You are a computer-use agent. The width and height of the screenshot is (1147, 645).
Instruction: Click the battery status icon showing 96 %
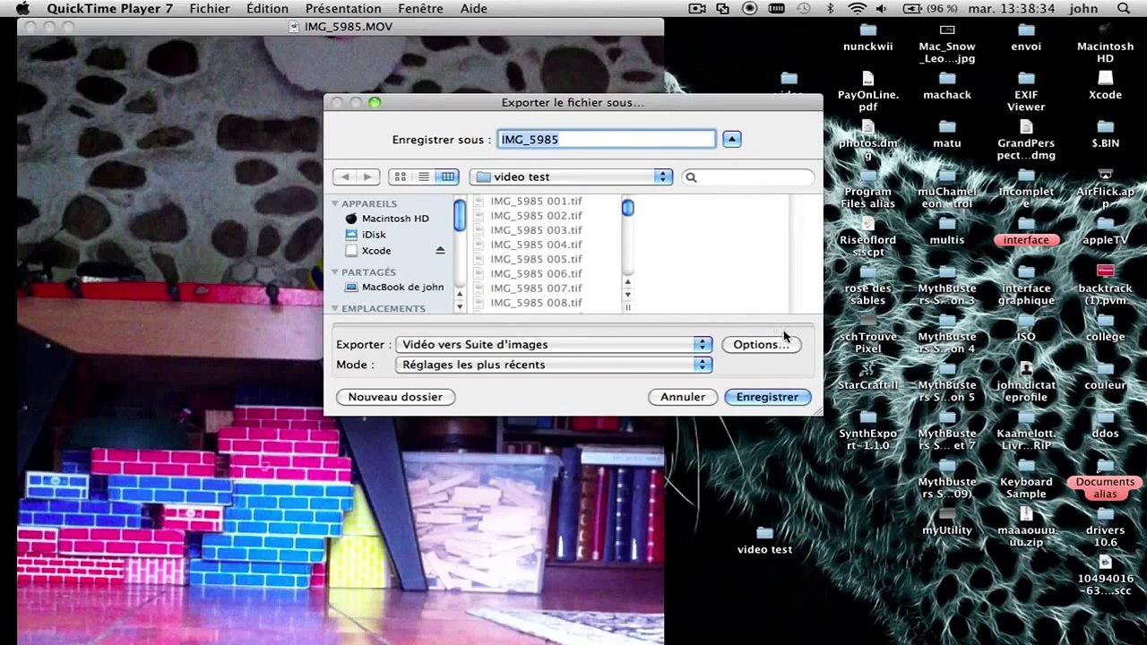(931, 9)
